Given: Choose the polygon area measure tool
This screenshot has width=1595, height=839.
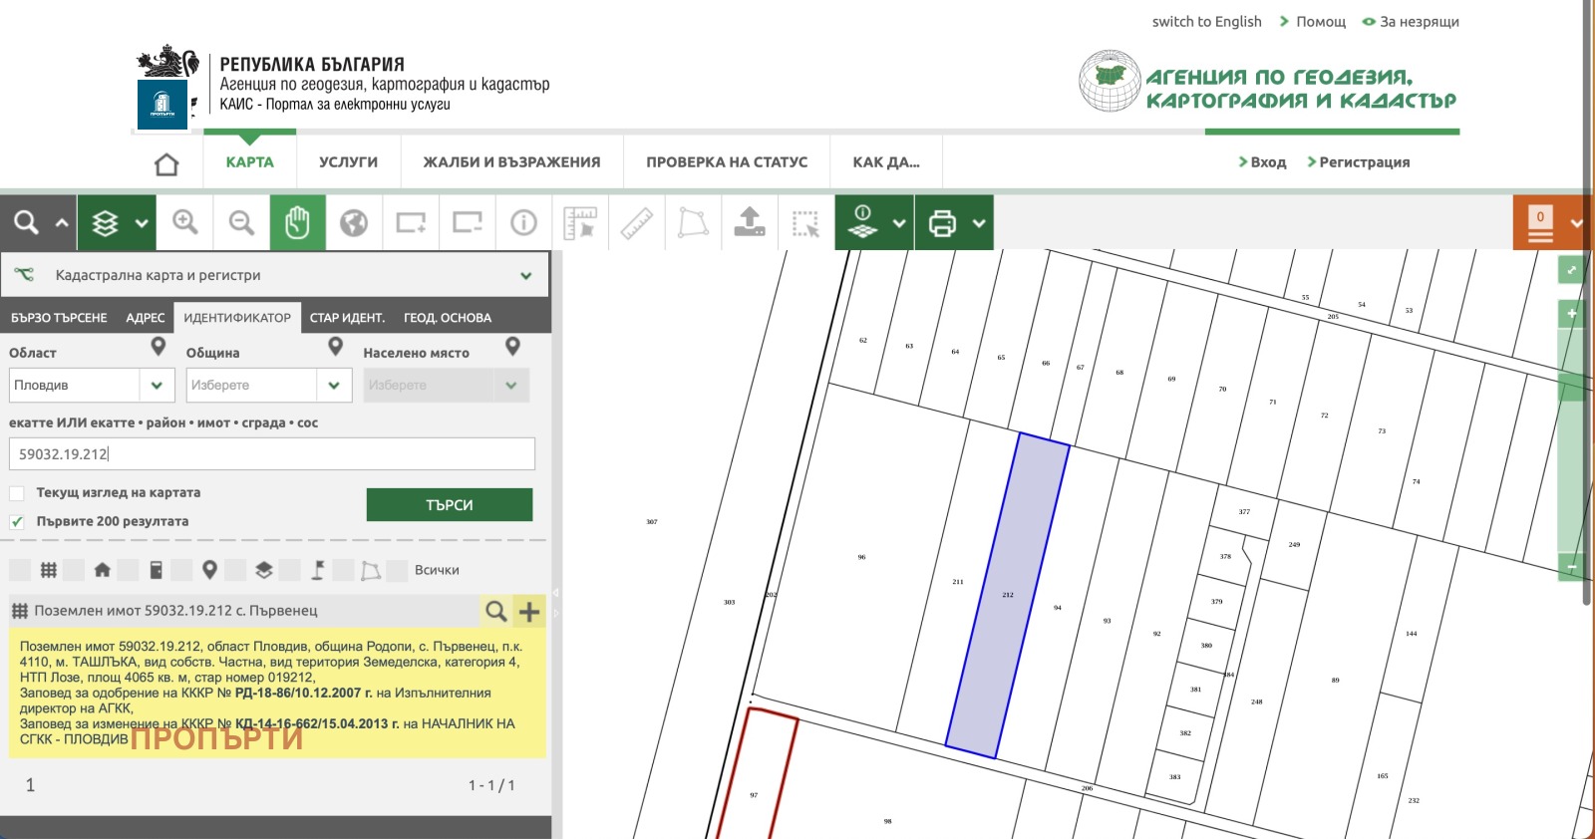Looking at the screenshot, I should pos(693,222).
